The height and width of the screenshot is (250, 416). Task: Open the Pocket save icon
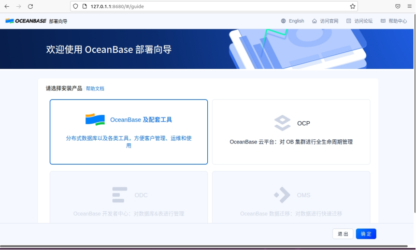[398, 6]
